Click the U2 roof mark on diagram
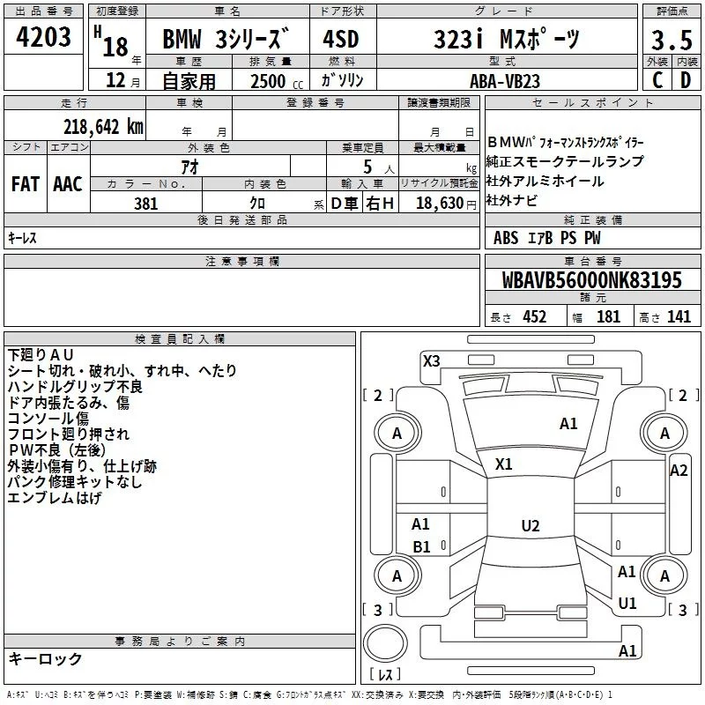This screenshot has height=705, width=705. pyautogui.click(x=531, y=525)
